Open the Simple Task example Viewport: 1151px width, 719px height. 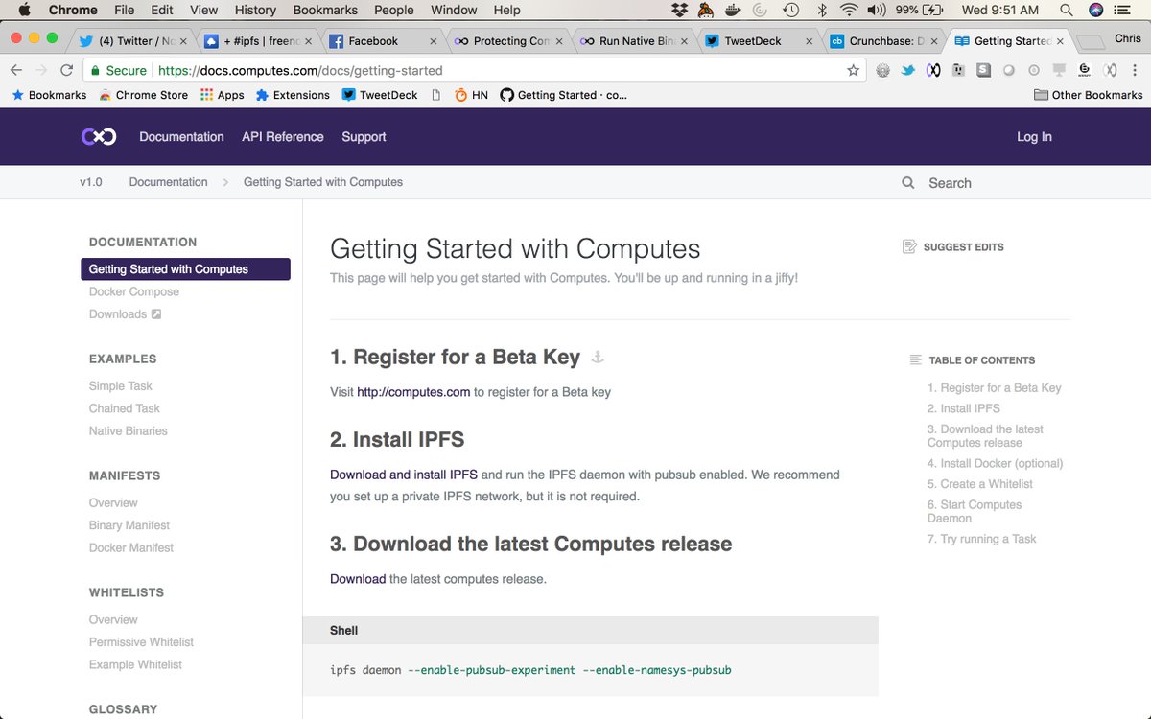(x=121, y=385)
